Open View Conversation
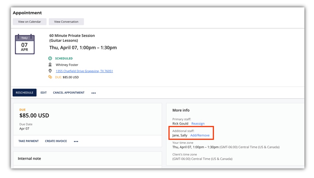 (66, 22)
